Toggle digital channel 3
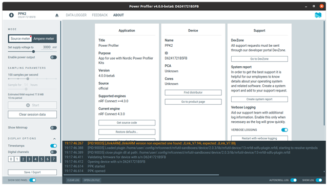 point(29,159)
